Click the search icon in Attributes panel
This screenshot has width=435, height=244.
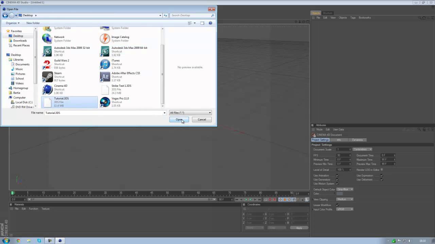pyautogui.click(x=419, y=129)
